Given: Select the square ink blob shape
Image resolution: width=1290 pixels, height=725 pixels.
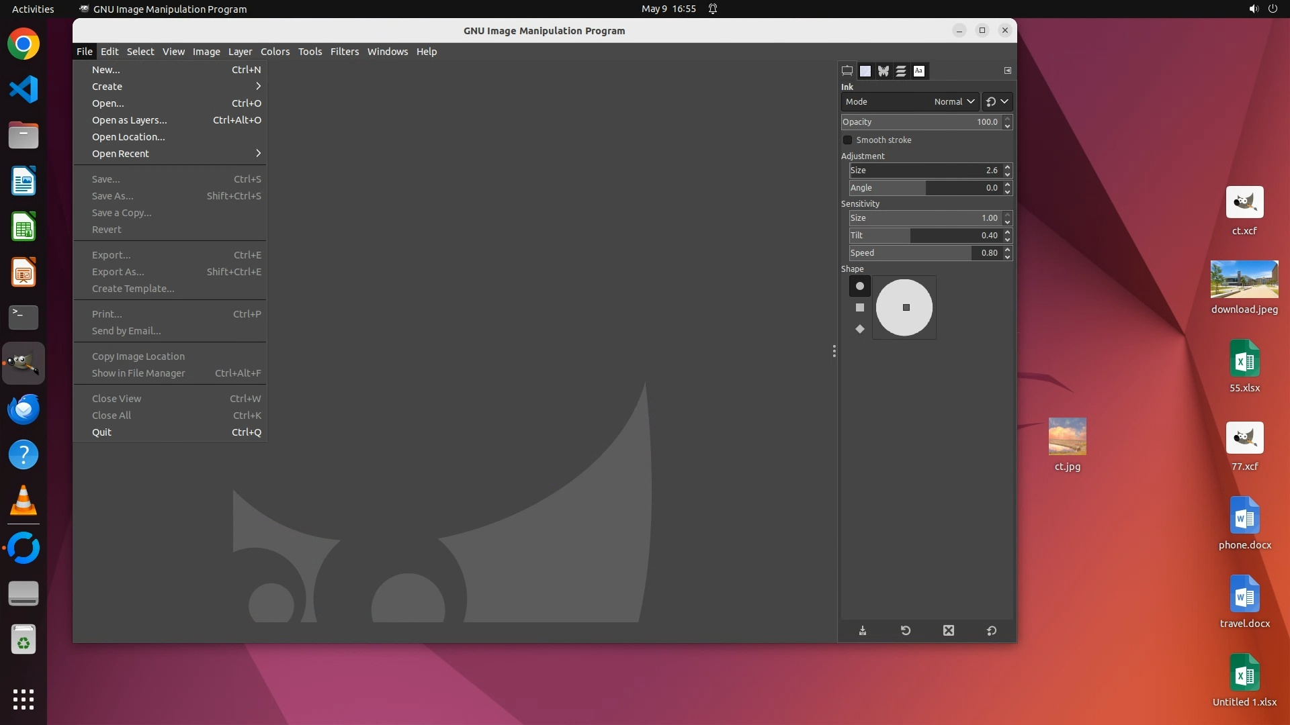Looking at the screenshot, I should [859, 307].
